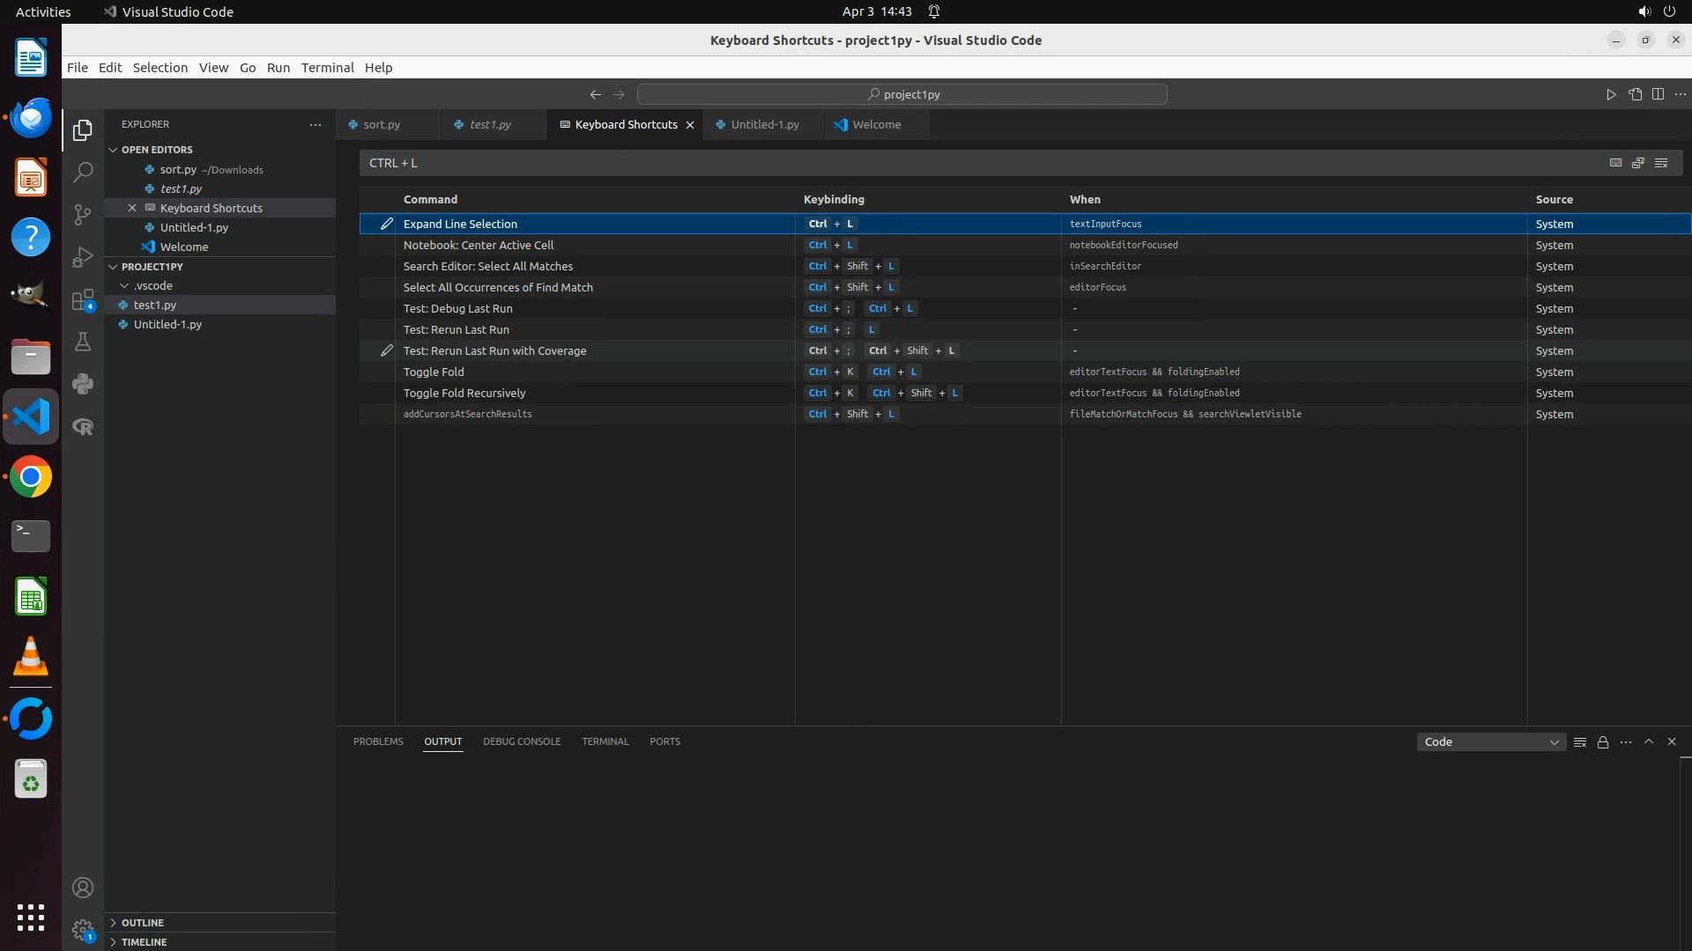Open Google Chrome from the dock
The height and width of the screenshot is (951, 1692).
pos(31,477)
